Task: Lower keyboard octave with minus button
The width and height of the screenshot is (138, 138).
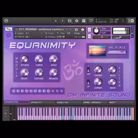Action: pos(6,117)
